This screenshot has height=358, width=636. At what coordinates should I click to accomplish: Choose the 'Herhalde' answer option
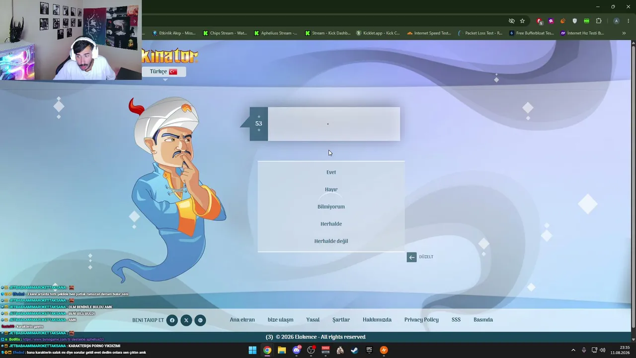331,224
